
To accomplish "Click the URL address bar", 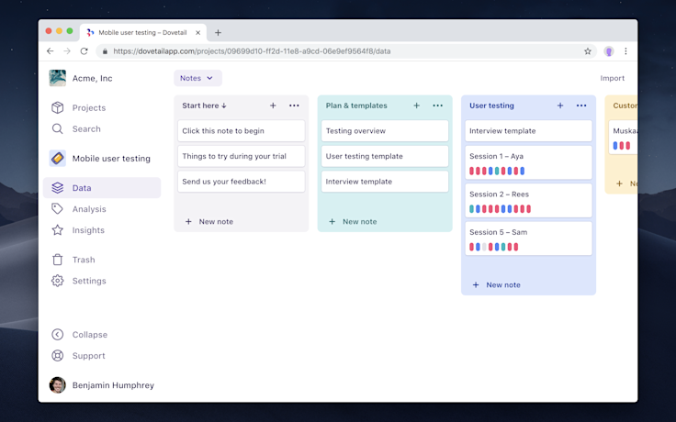I will (346, 51).
